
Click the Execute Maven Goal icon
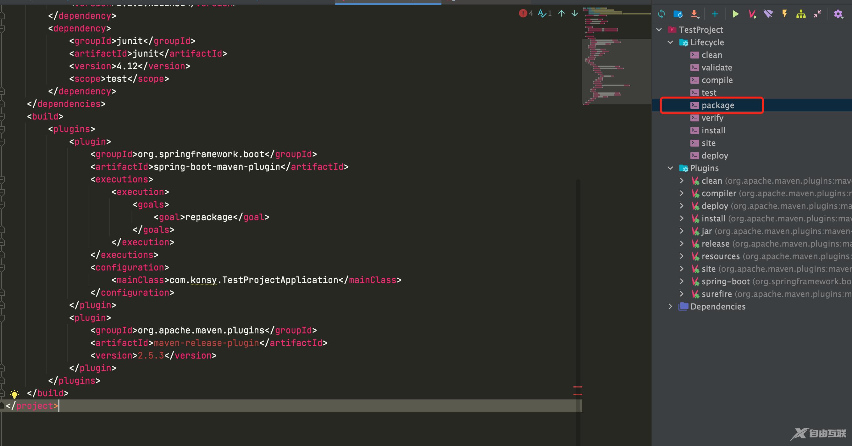pyautogui.click(x=752, y=14)
